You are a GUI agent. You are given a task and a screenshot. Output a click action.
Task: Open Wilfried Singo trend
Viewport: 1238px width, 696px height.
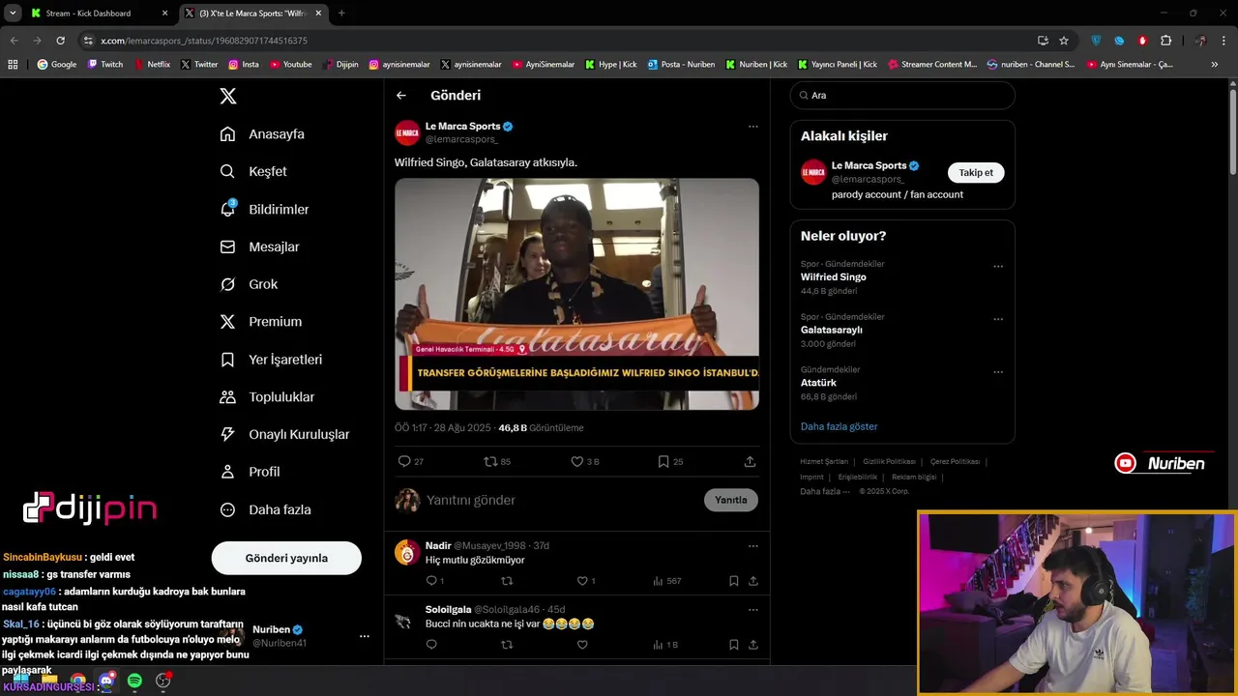(834, 276)
